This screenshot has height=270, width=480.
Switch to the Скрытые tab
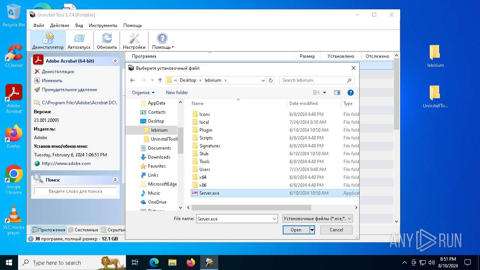(113, 229)
